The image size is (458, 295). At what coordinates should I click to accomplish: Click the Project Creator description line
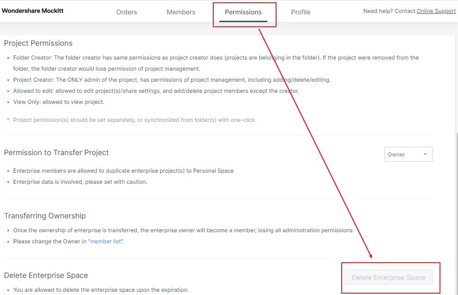coord(172,80)
